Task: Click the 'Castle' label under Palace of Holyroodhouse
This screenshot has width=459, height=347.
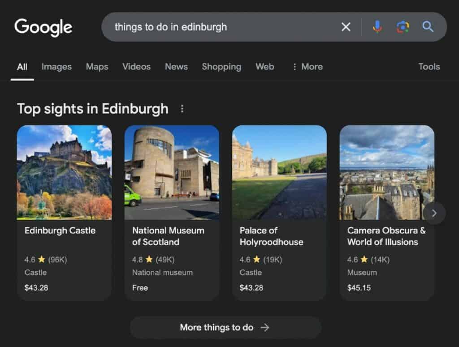Action: 251,273
